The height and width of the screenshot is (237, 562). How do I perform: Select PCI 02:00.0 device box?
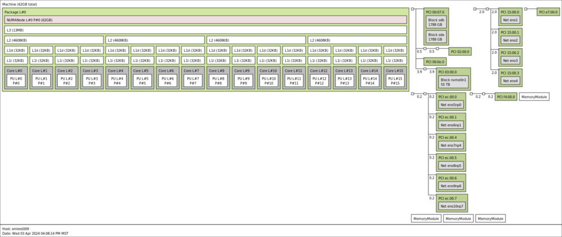point(460,51)
